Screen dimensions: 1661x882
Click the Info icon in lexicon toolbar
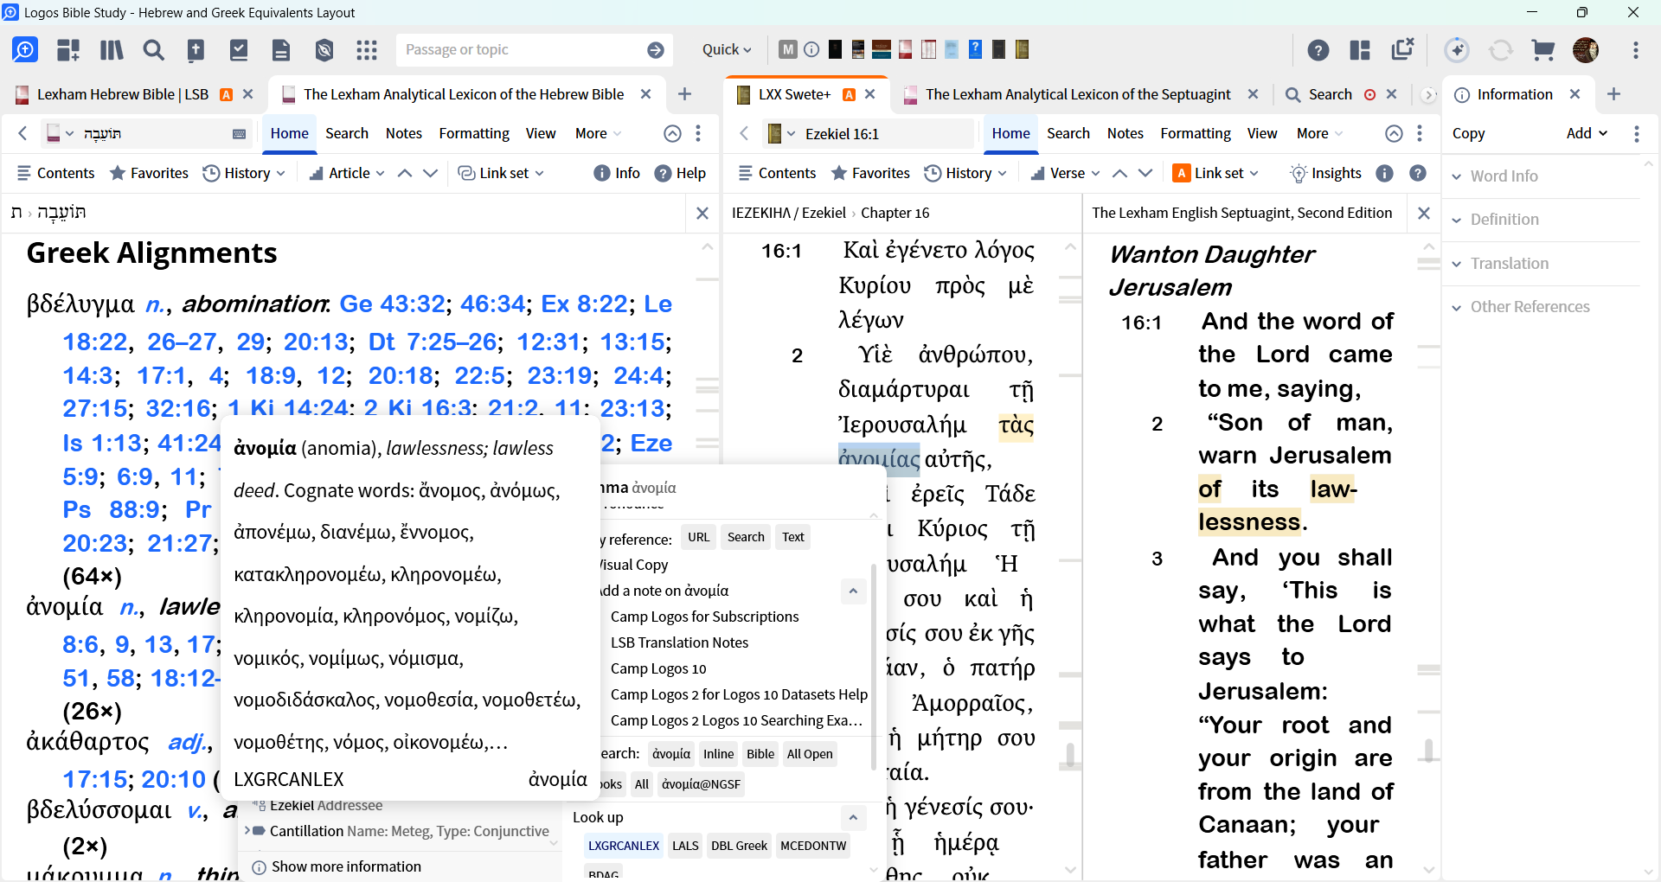[617, 173]
